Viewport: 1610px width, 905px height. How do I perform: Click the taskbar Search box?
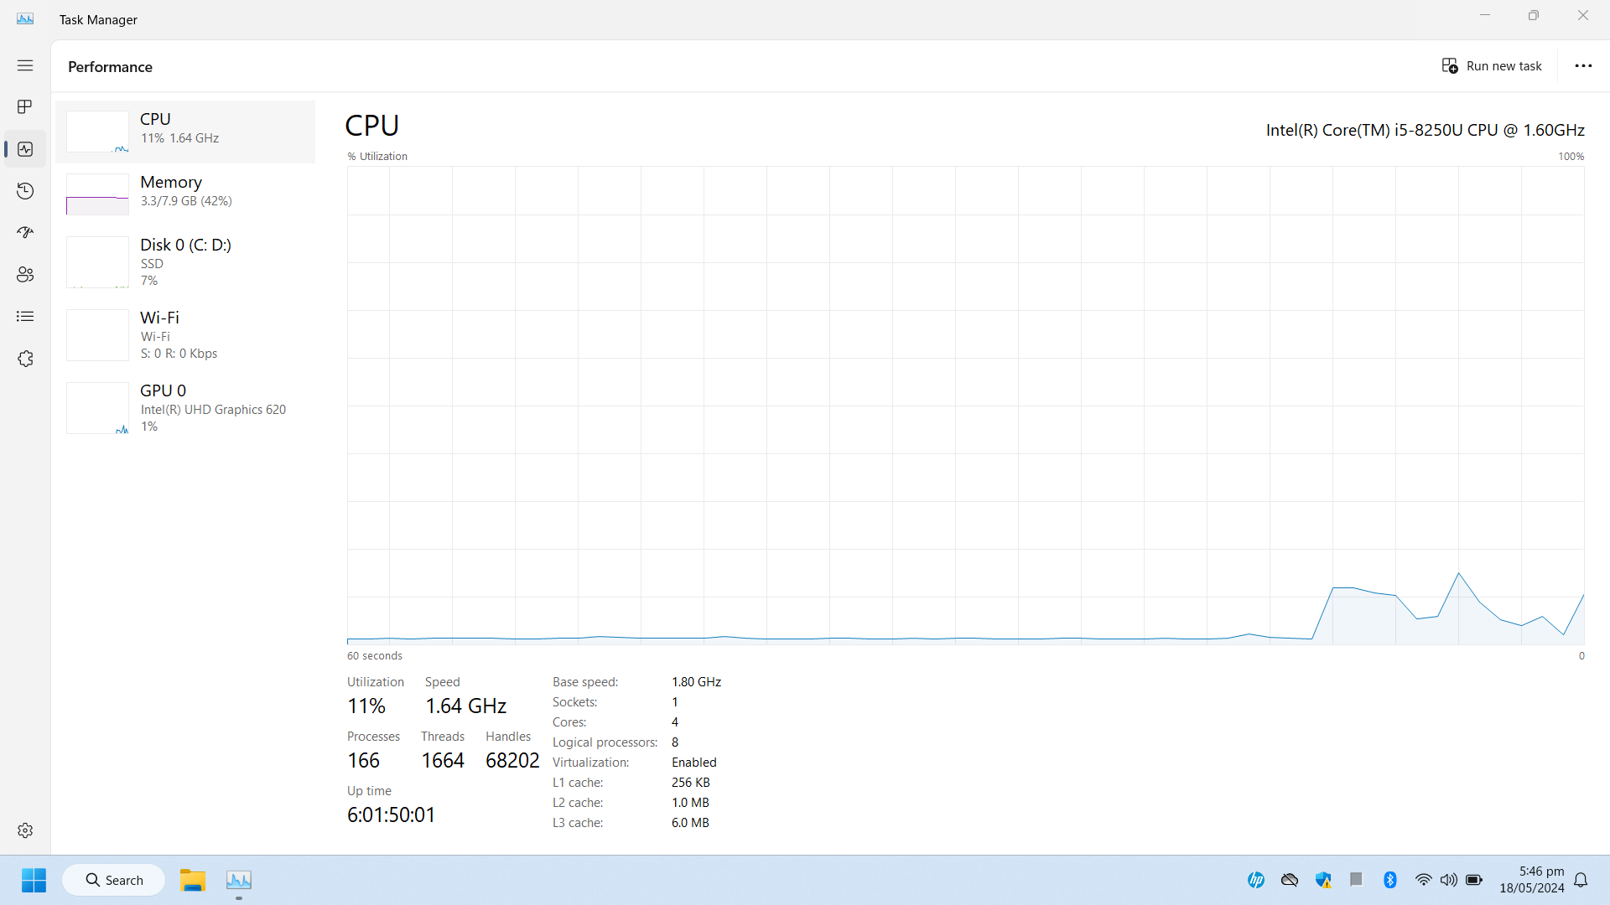113,880
